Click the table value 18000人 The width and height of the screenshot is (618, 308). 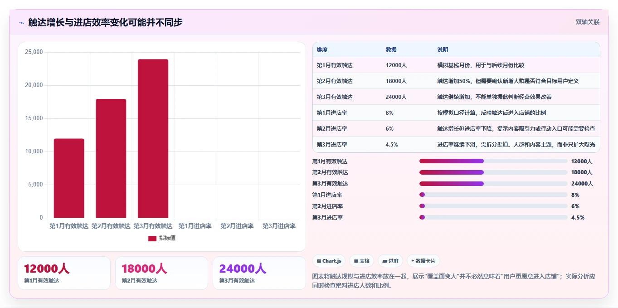396,81
